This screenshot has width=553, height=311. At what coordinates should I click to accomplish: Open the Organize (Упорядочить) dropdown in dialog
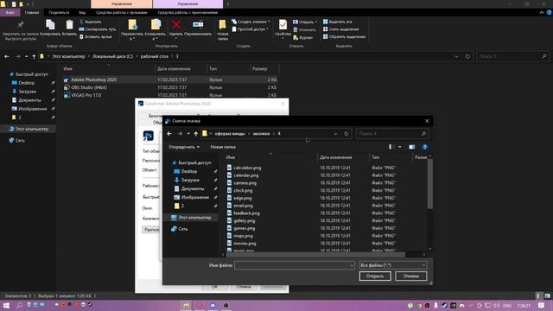tap(184, 147)
